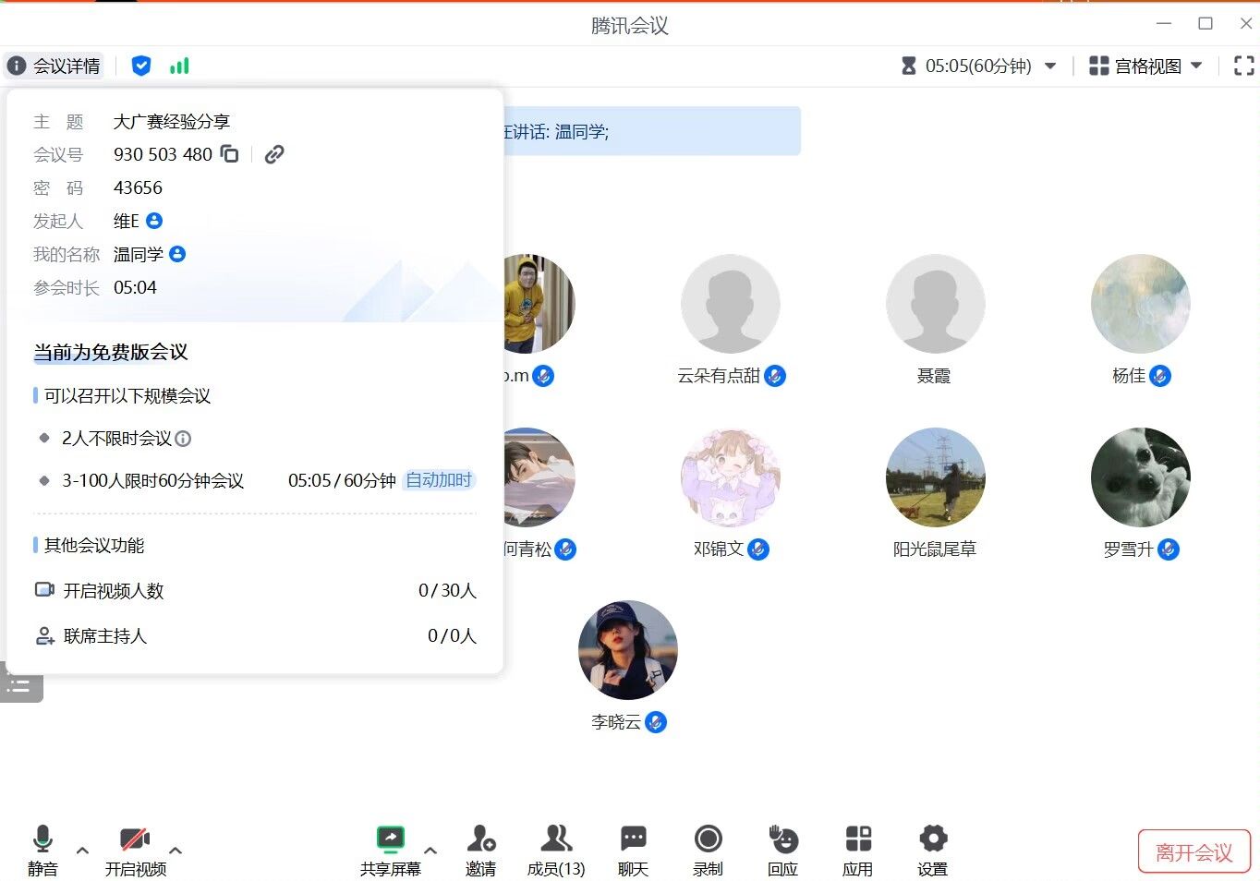
Task: Open the 成员(13) members list
Action: 556,851
